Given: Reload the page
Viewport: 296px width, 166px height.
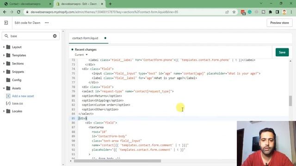Looking at the screenshot, I should 18,12.
